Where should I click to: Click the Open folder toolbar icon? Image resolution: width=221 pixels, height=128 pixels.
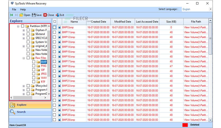tap(21, 15)
